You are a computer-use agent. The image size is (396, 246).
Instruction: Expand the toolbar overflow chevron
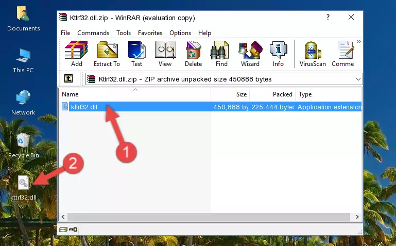358,42
